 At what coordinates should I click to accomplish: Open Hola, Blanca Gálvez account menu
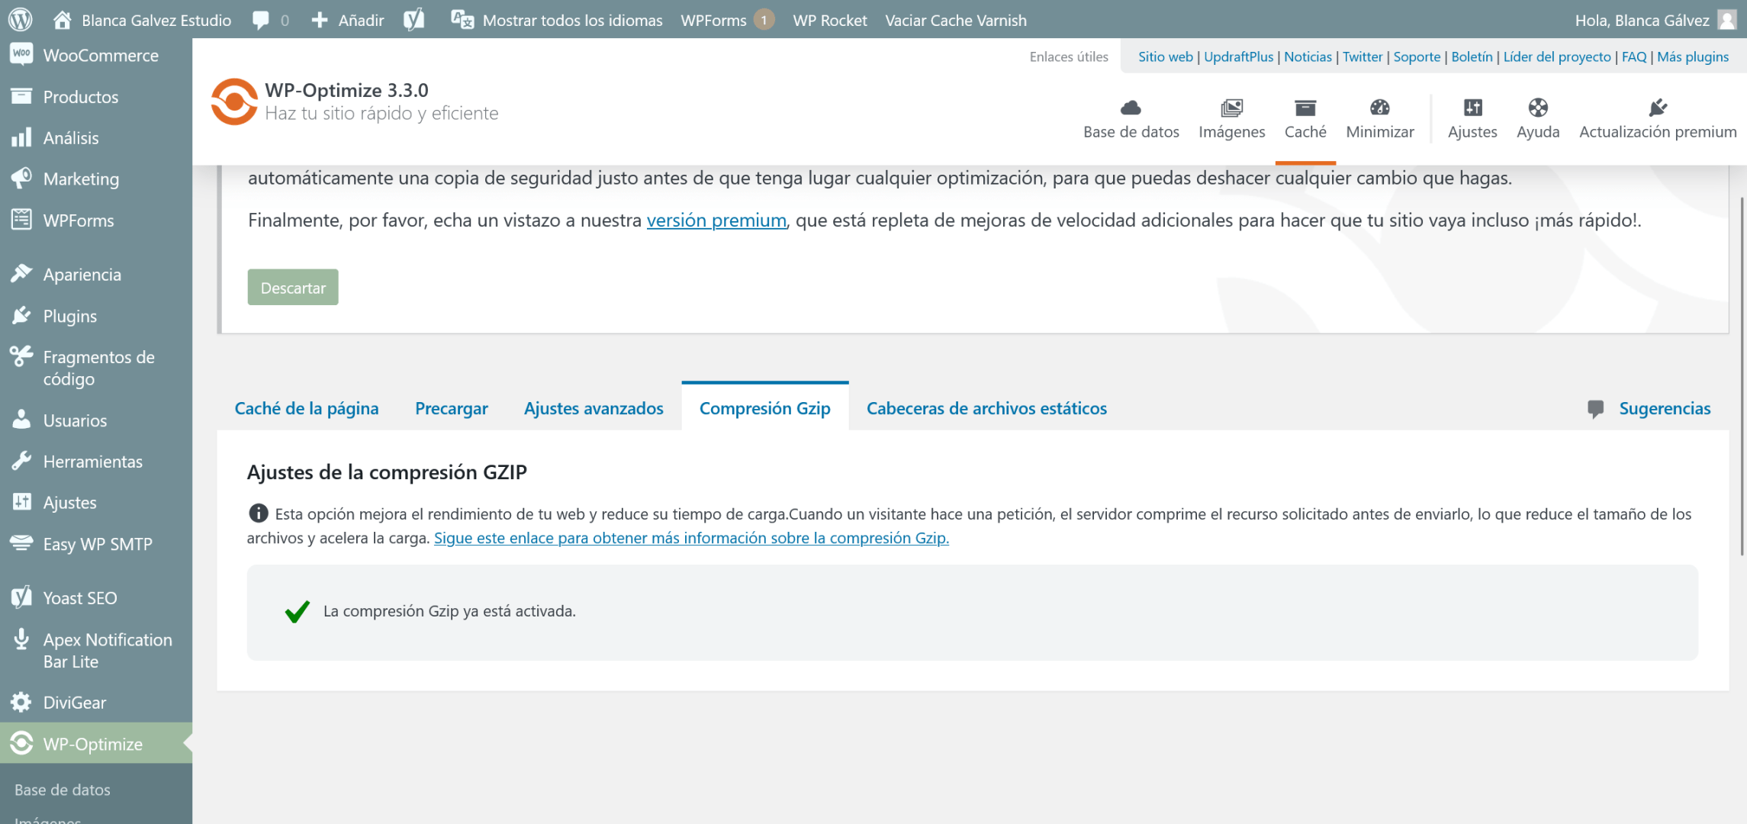click(x=1656, y=20)
